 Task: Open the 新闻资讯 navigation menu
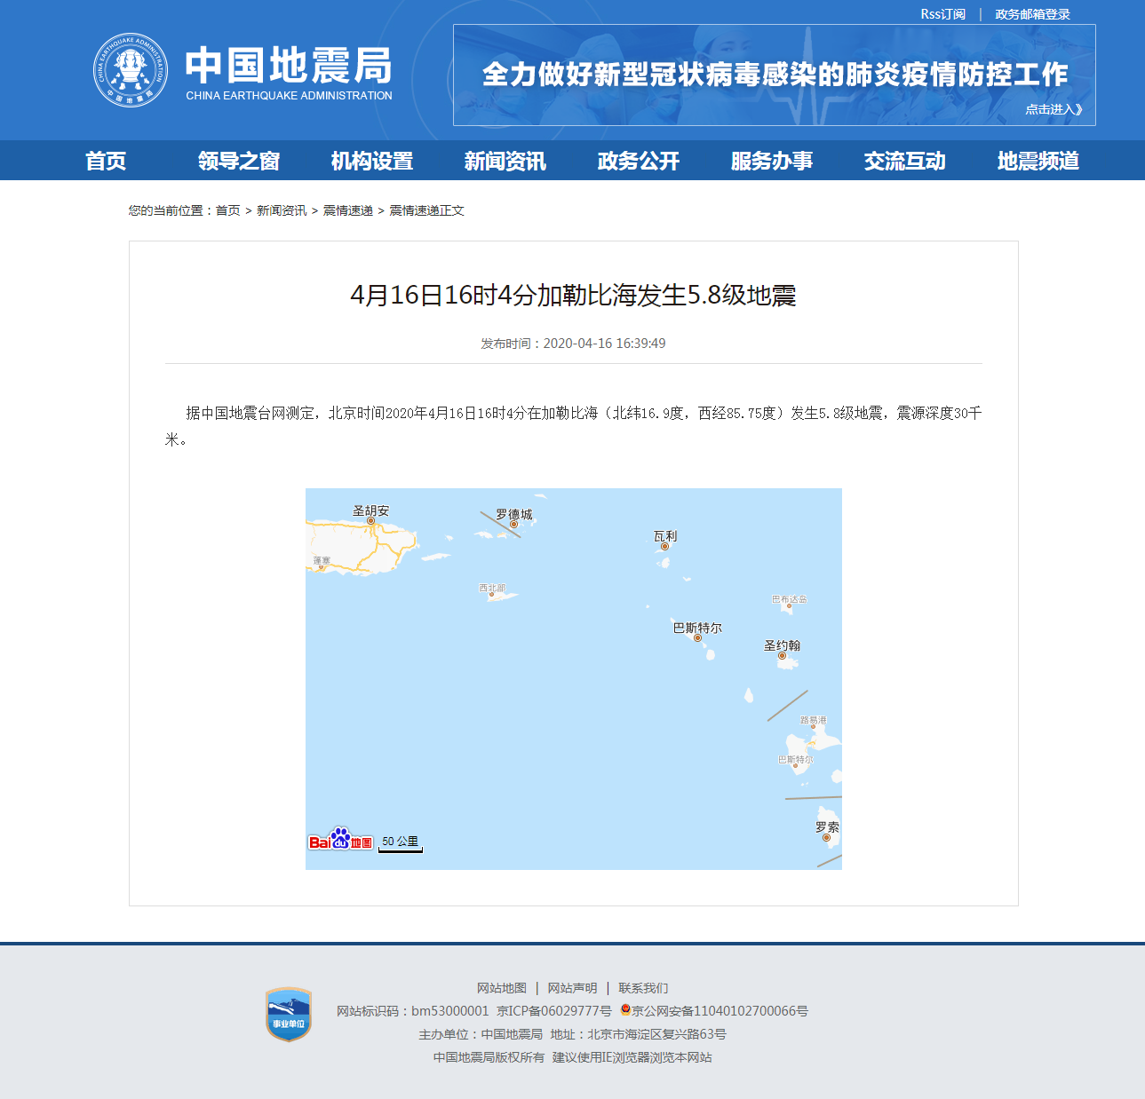[505, 161]
